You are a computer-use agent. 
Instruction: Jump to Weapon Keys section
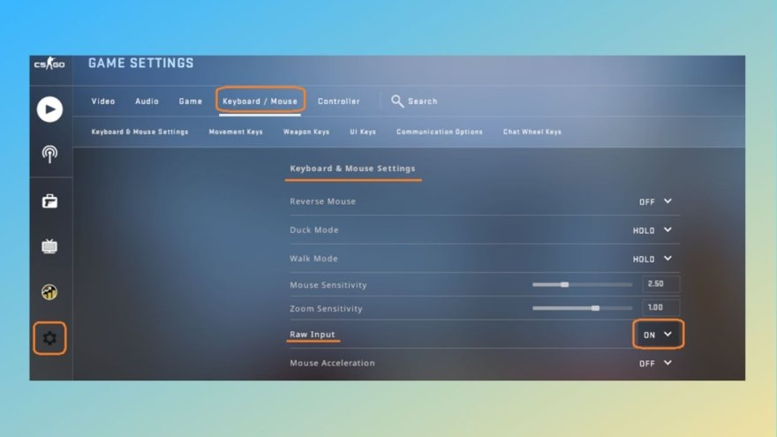click(306, 132)
